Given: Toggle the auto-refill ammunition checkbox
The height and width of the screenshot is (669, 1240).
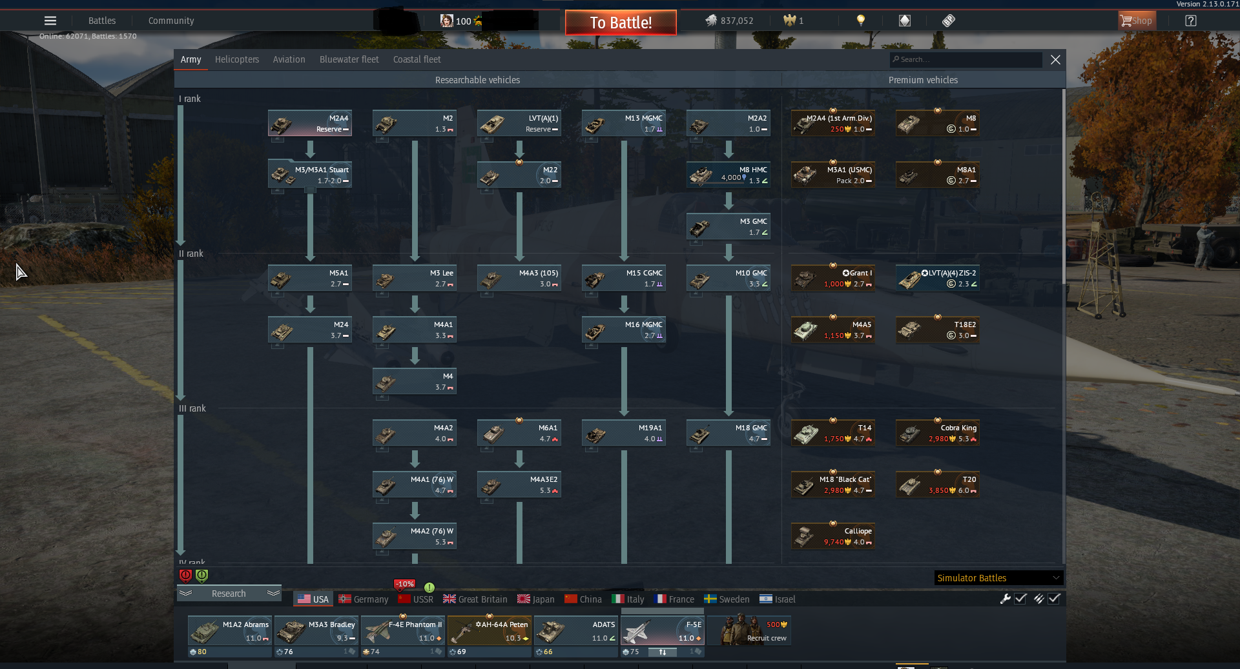Looking at the screenshot, I should tap(1054, 599).
